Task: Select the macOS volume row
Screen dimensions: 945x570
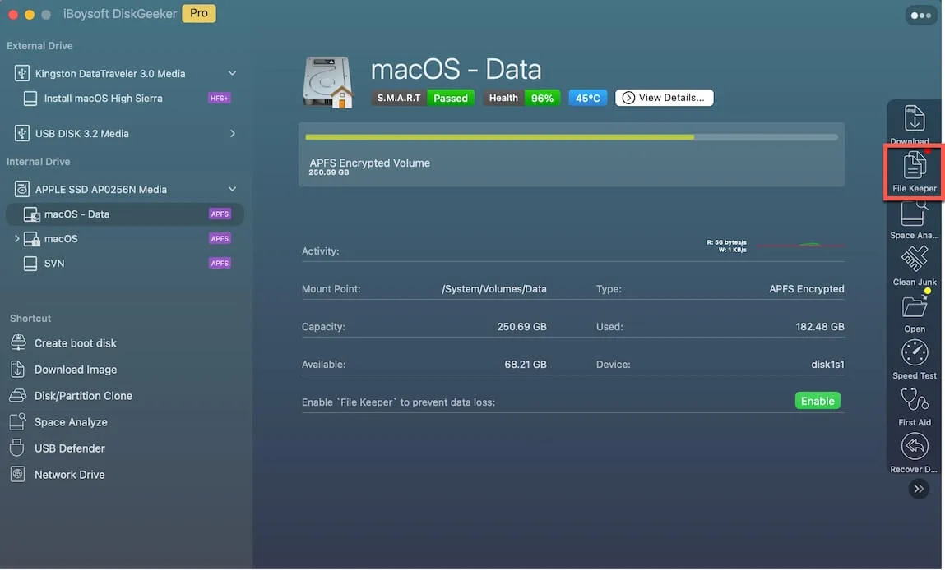Action: tap(125, 239)
